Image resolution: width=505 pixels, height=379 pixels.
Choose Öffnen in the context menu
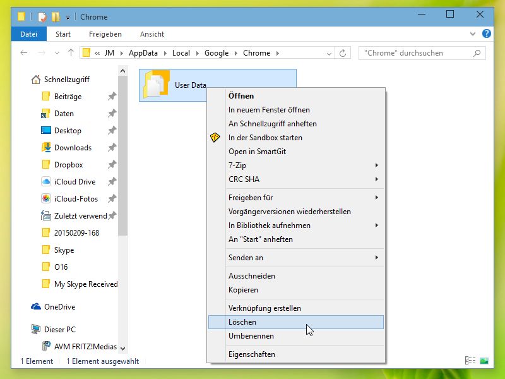[x=241, y=96]
